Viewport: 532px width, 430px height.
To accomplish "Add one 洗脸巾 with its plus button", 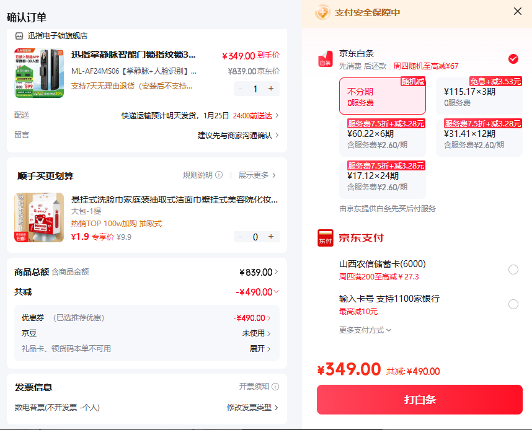I will pyautogui.click(x=271, y=236).
